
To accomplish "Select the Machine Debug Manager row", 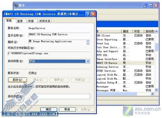I will pos(125,83).
